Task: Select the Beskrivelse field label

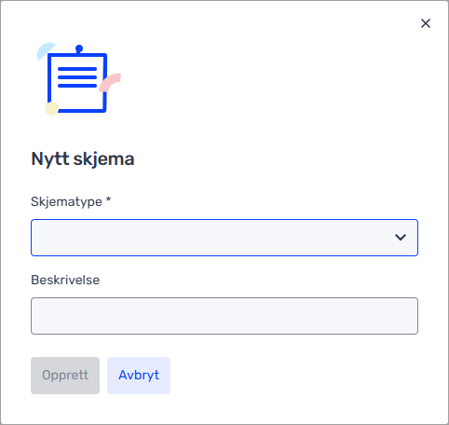Action: pyautogui.click(x=65, y=280)
